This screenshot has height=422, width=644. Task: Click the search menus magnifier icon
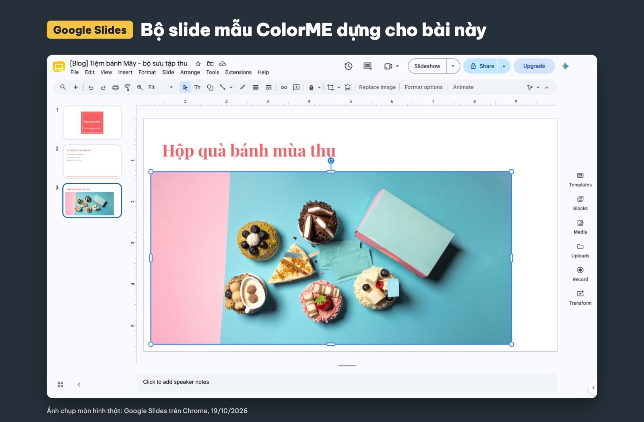[63, 87]
